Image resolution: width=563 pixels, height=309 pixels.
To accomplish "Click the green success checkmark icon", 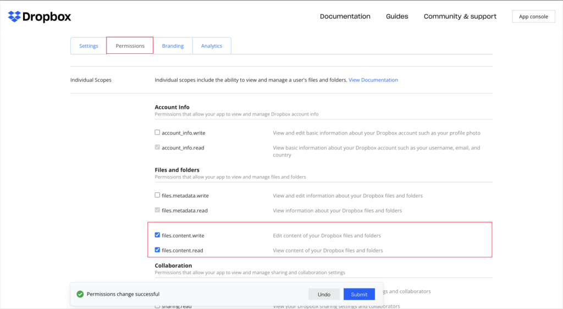I will [x=80, y=294].
